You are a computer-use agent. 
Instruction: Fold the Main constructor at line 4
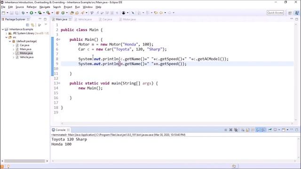[59, 39]
